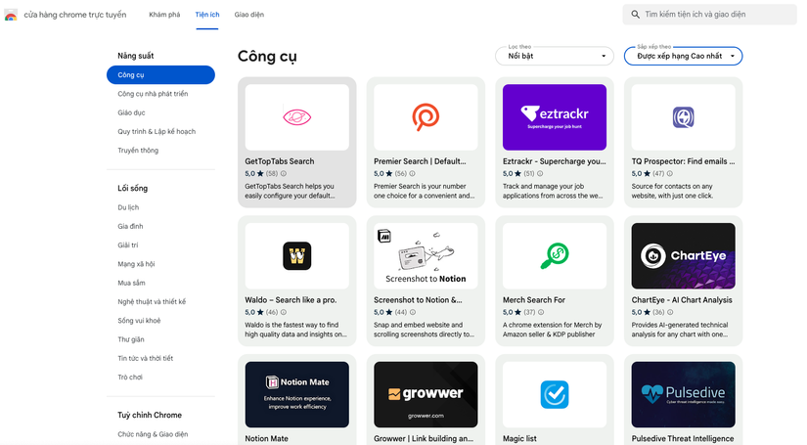The width and height of the screenshot is (807, 445).
Task: Click description 'Source for contacts on any website'
Action: tap(672, 191)
